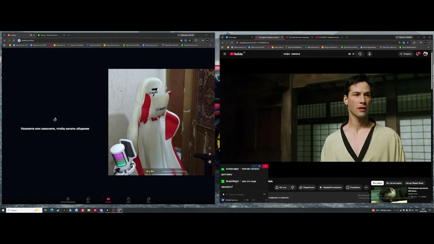Select the Все видео filter chip
Image resolution: width=434 pixels, height=244 pixels.
pyautogui.click(x=377, y=183)
